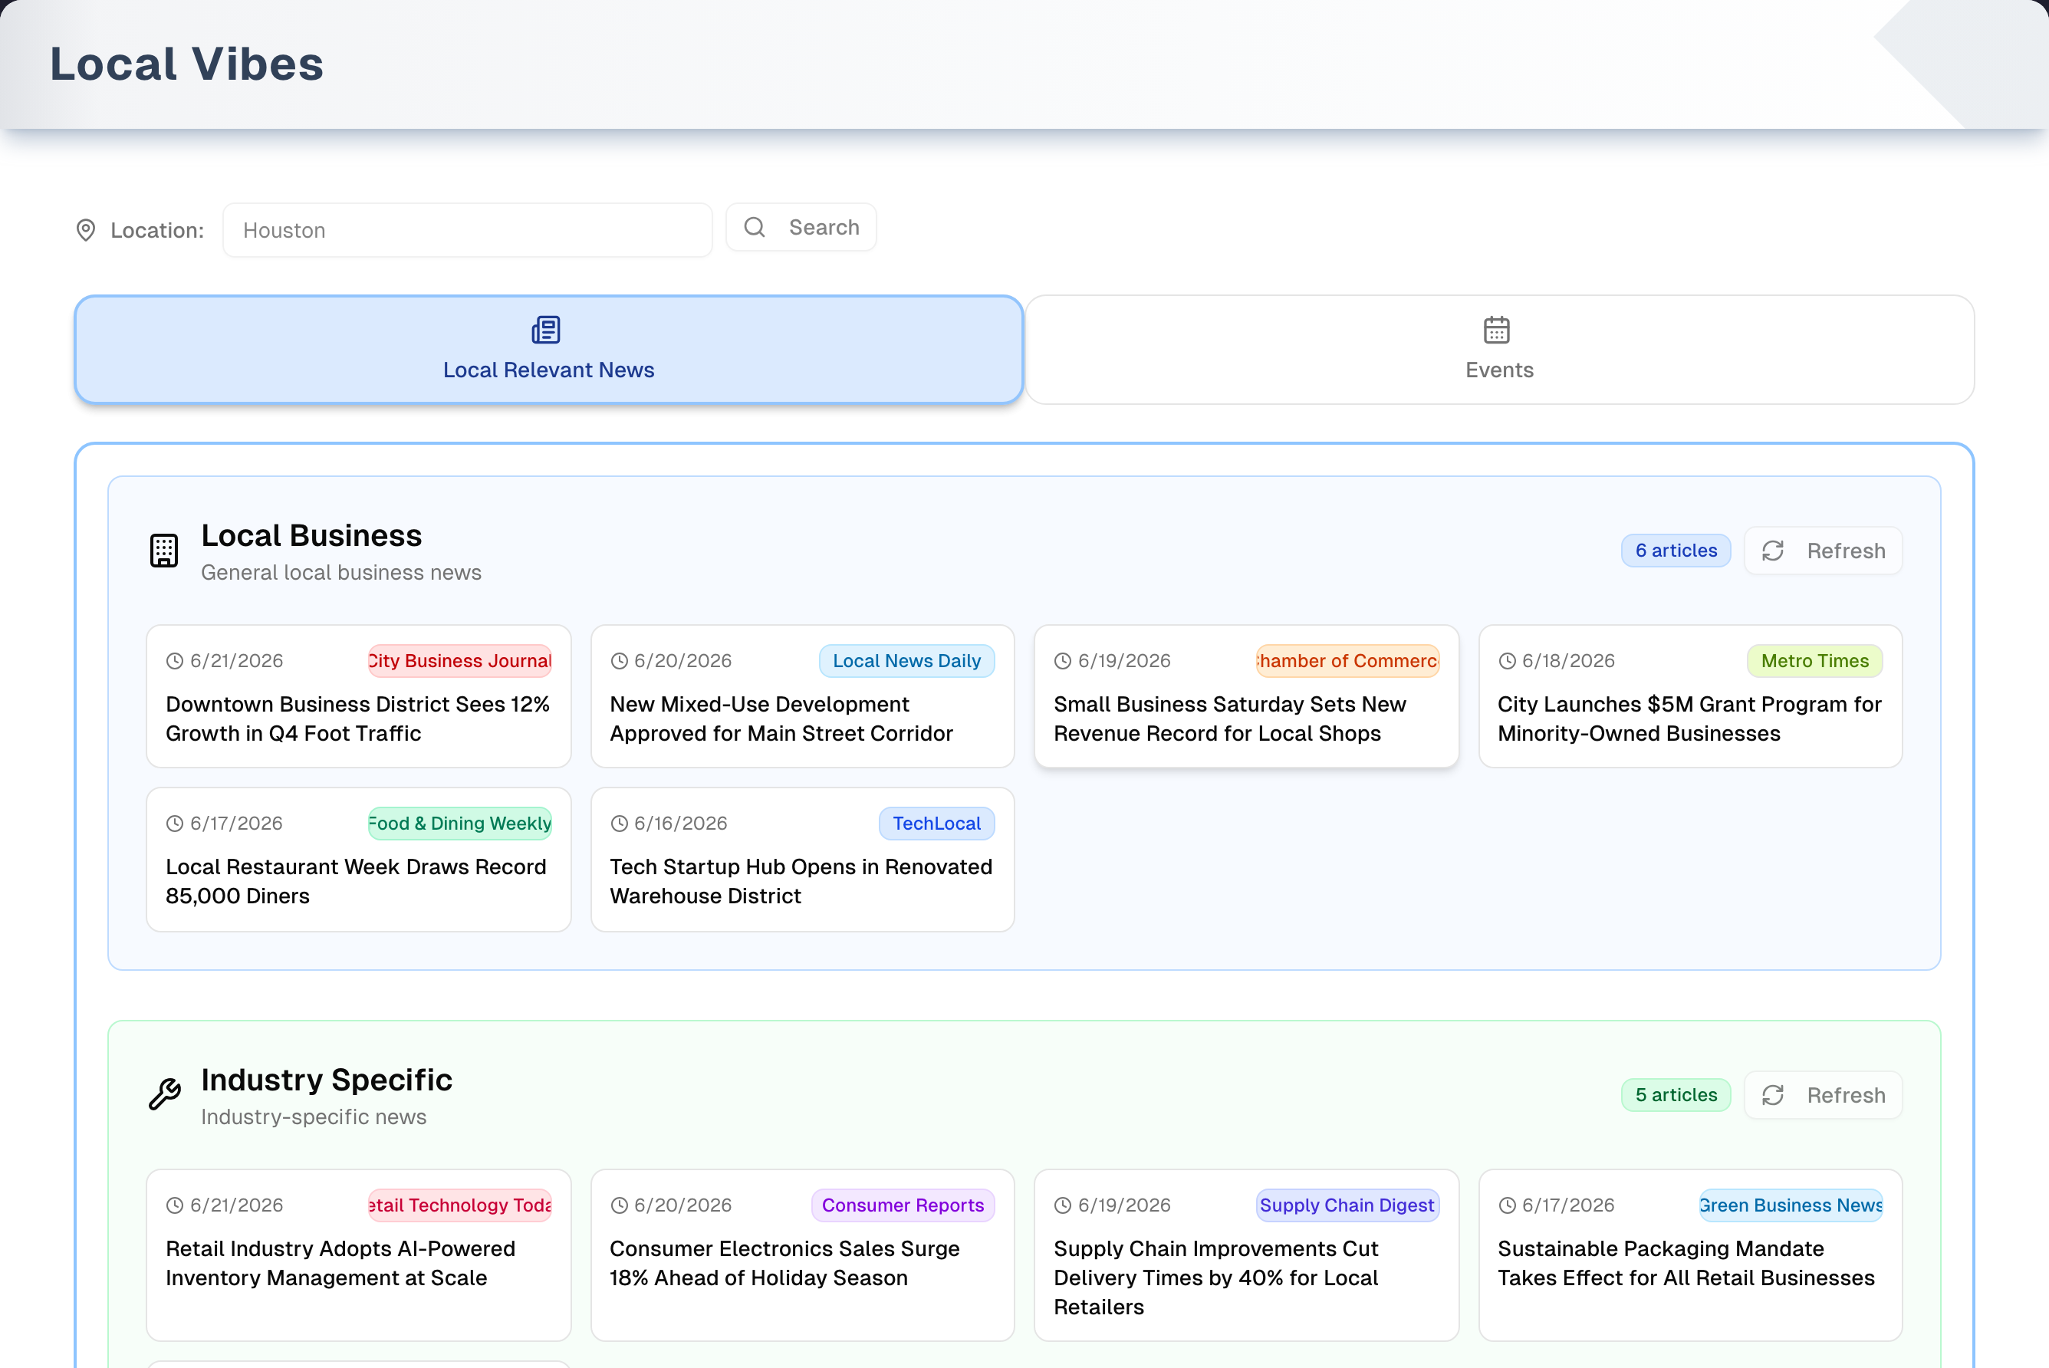Click refresh arrows icon in Industry Specific section
The image size is (2049, 1368).
(x=1772, y=1096)
